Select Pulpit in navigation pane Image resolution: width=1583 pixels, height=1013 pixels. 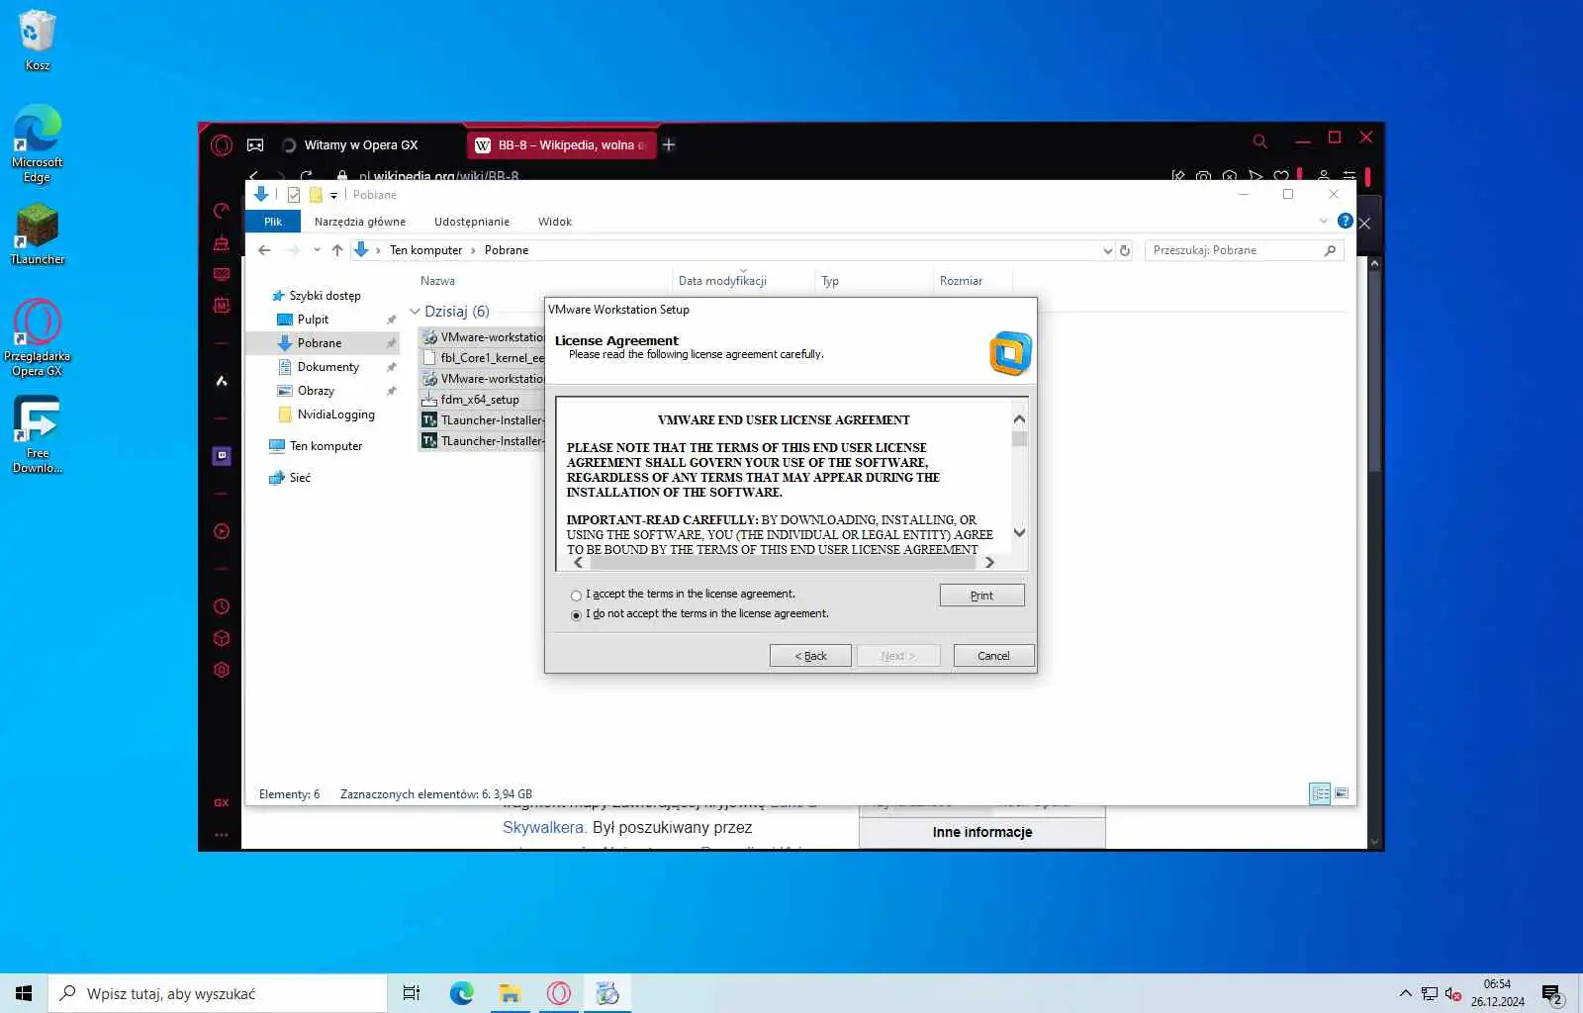313,320
